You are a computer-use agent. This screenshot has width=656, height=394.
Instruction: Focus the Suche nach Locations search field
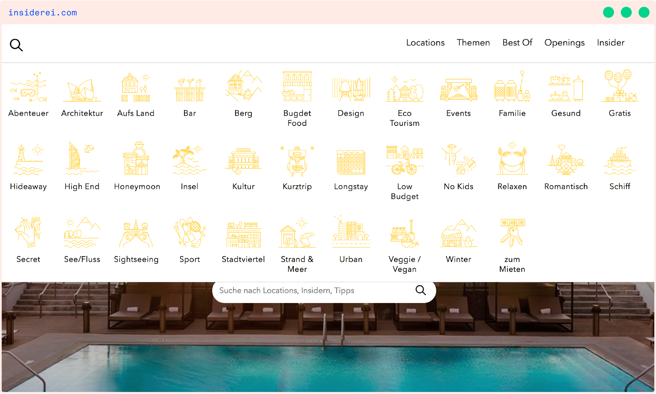coord(314,291)
